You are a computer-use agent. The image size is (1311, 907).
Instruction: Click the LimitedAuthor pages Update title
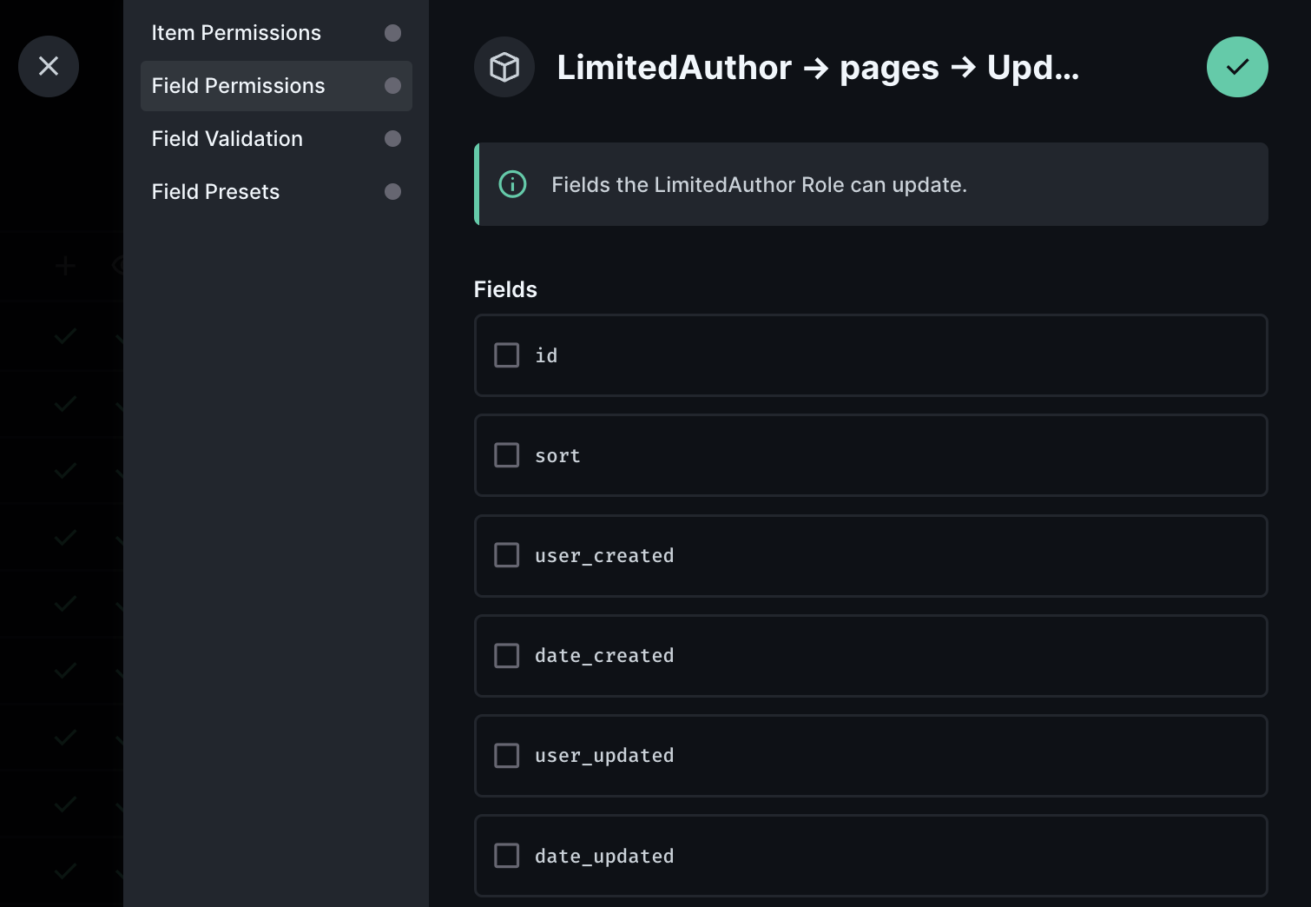point(818,67)
